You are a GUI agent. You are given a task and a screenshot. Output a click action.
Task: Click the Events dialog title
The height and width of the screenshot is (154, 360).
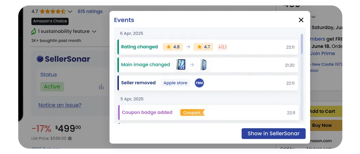pos(124,20)
